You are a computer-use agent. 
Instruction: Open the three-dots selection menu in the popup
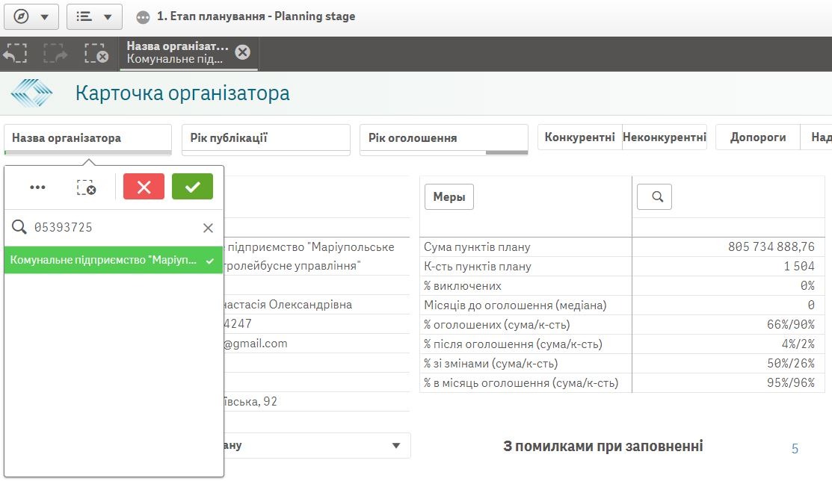[37, 187]
